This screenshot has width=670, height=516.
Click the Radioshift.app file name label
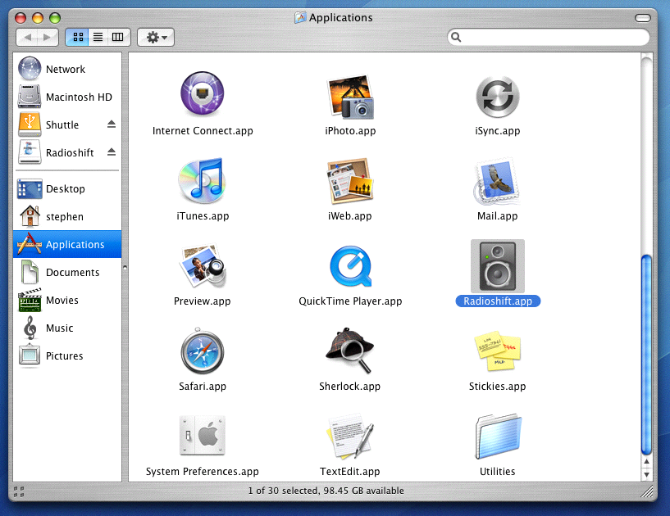pos(498,301)
